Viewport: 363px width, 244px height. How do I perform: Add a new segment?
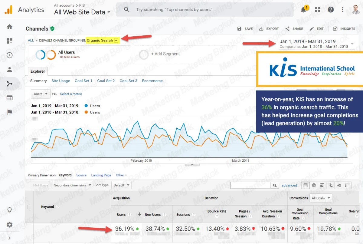[165, 54]
